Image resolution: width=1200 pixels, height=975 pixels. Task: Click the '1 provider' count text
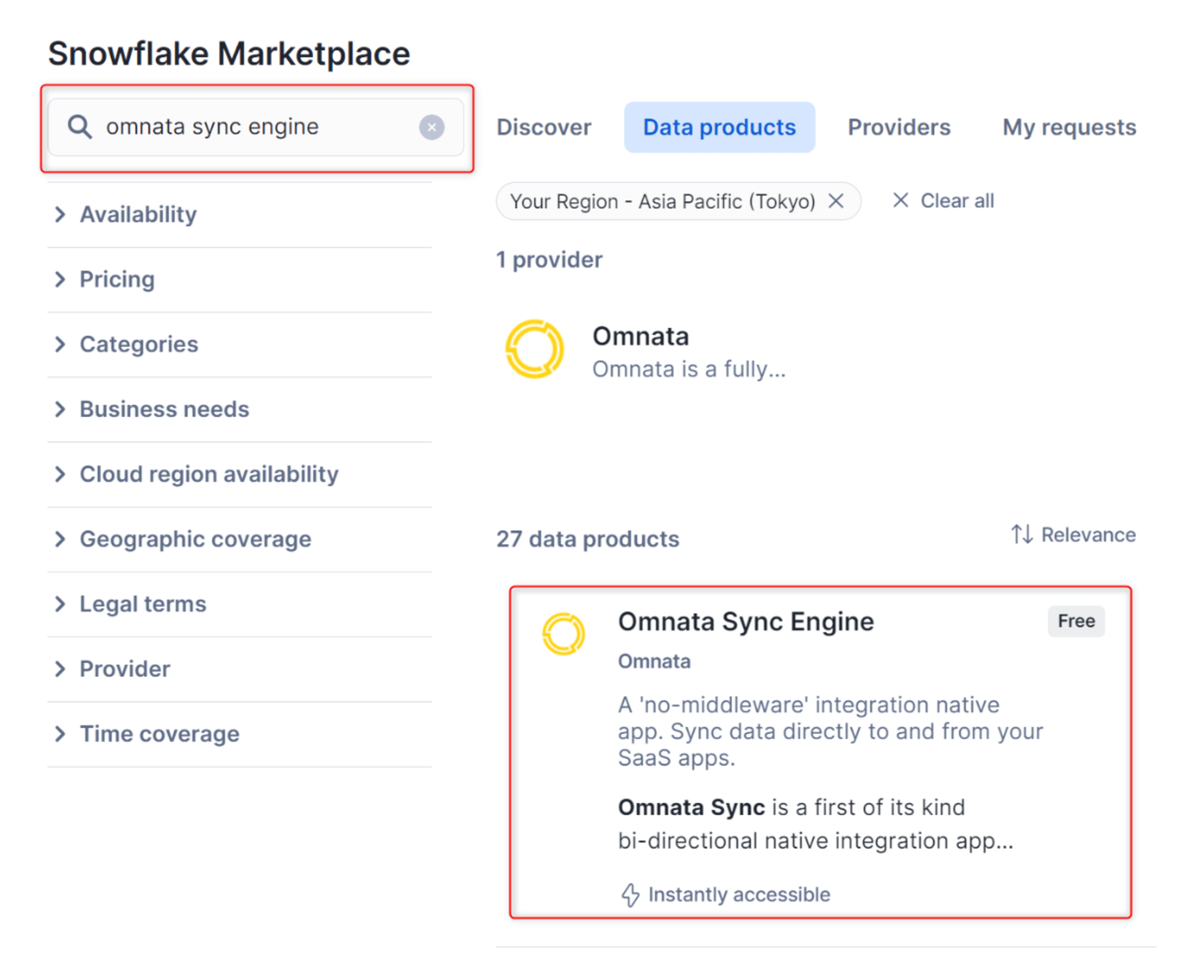pyautogui.click(x=549, y=260)
